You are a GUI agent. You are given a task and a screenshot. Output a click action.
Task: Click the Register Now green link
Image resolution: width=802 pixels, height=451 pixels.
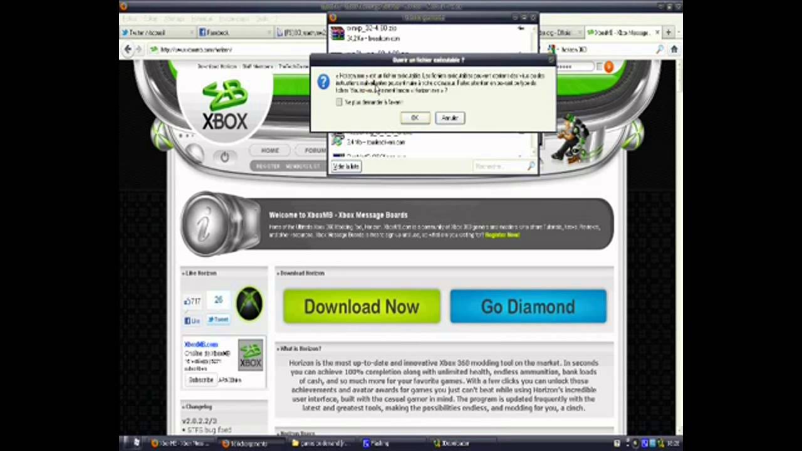click(x=502, y=235)
